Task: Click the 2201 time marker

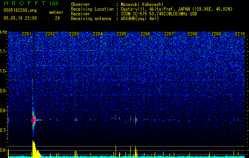Action: [x=27, y=34]
